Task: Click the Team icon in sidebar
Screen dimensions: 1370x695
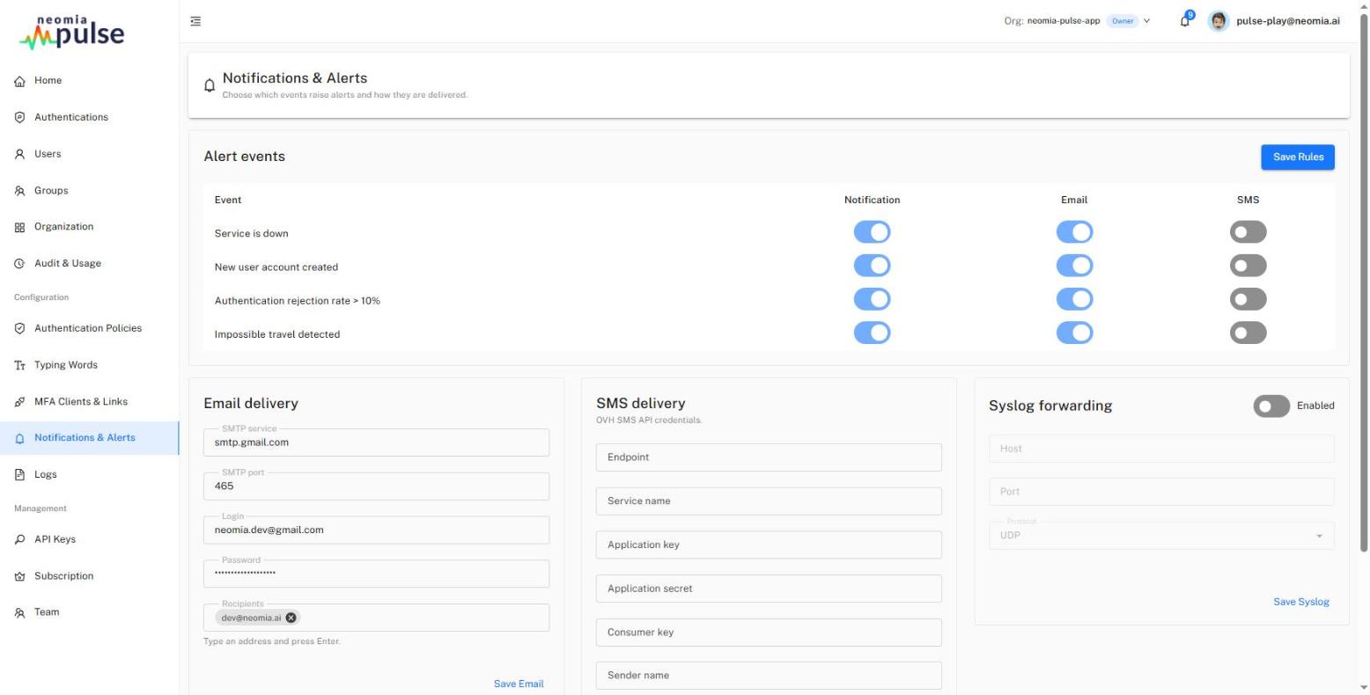Action: (x=19, y=612)
